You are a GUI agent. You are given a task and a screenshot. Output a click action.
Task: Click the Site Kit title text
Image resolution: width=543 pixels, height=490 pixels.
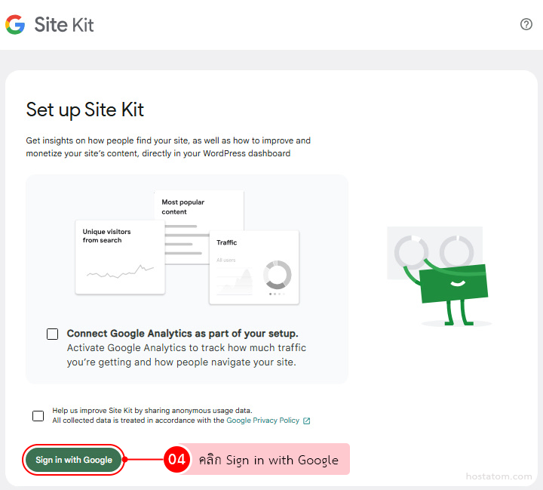tap(64, 25)
